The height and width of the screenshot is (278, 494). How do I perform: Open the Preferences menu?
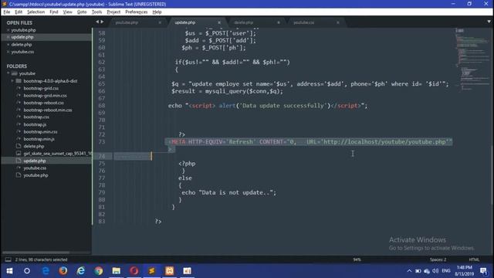[x=136, y=12]
